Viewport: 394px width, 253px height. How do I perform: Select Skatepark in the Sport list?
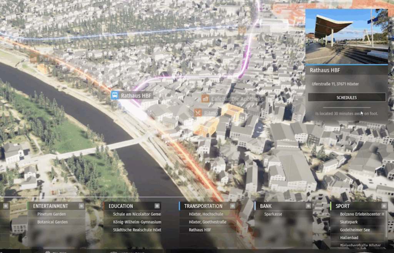pos(349,222)
